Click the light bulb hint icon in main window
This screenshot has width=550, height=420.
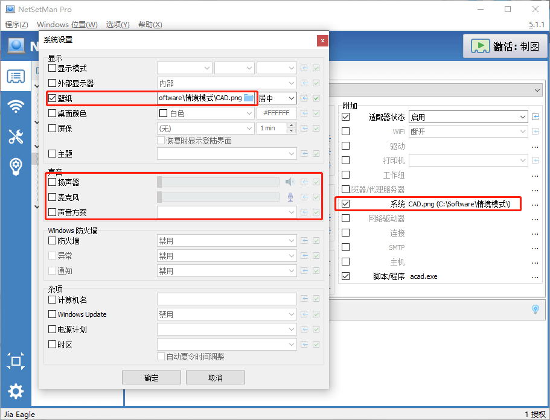point(536,309)
